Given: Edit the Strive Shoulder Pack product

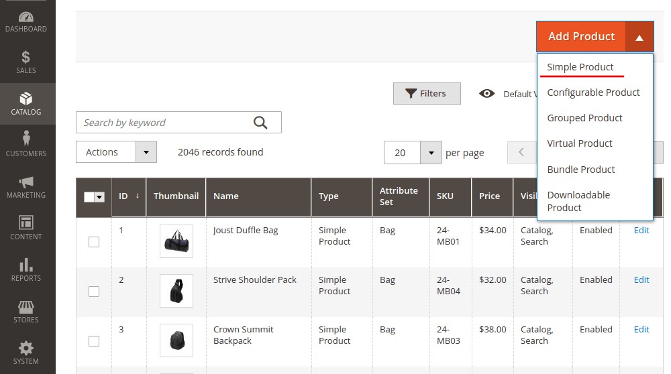Looking at the screenshot, I should point(641,280).
